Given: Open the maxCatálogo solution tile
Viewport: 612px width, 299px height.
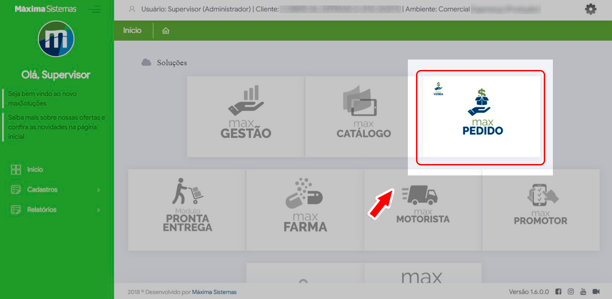Looking at the screenshot, I should pyautogui.click(x=364, y=116).
